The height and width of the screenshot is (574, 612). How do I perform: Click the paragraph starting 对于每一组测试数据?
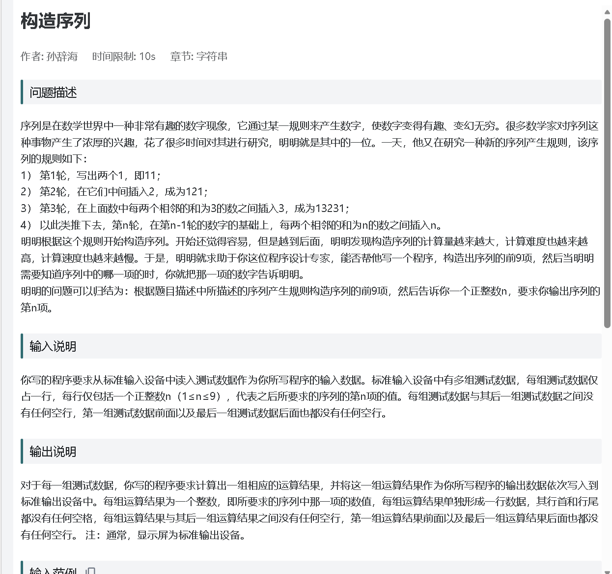tap(309, 510)
